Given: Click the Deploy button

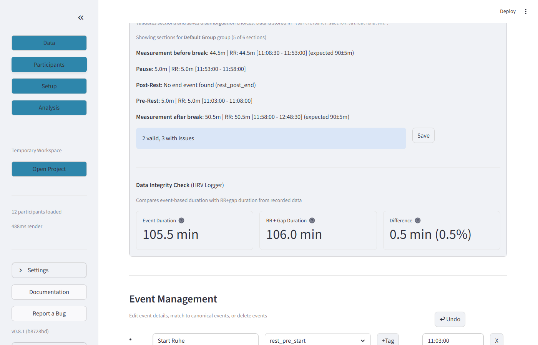Looking at the screenshot, I should coord(508,11).
